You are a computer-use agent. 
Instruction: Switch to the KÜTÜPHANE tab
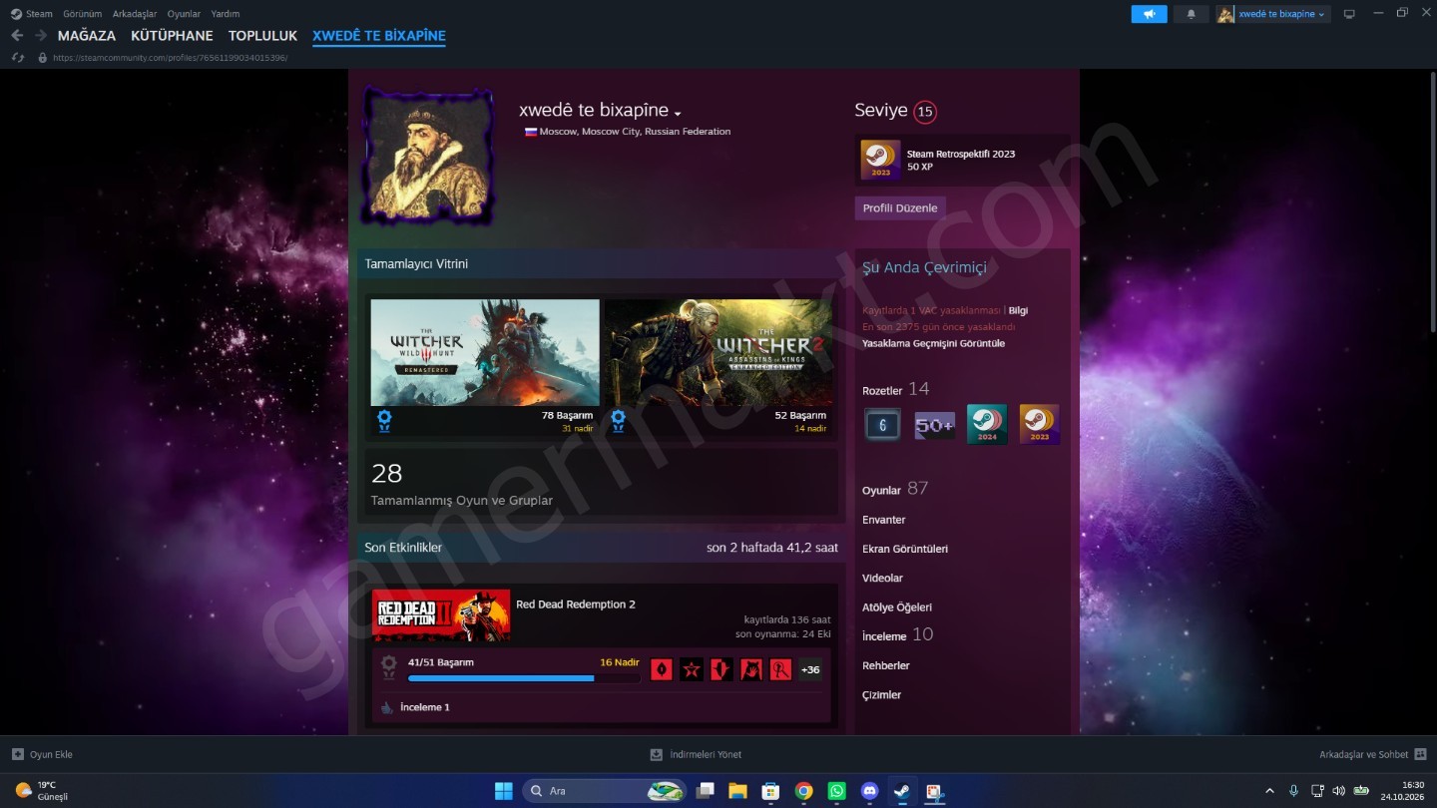coord(172,36)
